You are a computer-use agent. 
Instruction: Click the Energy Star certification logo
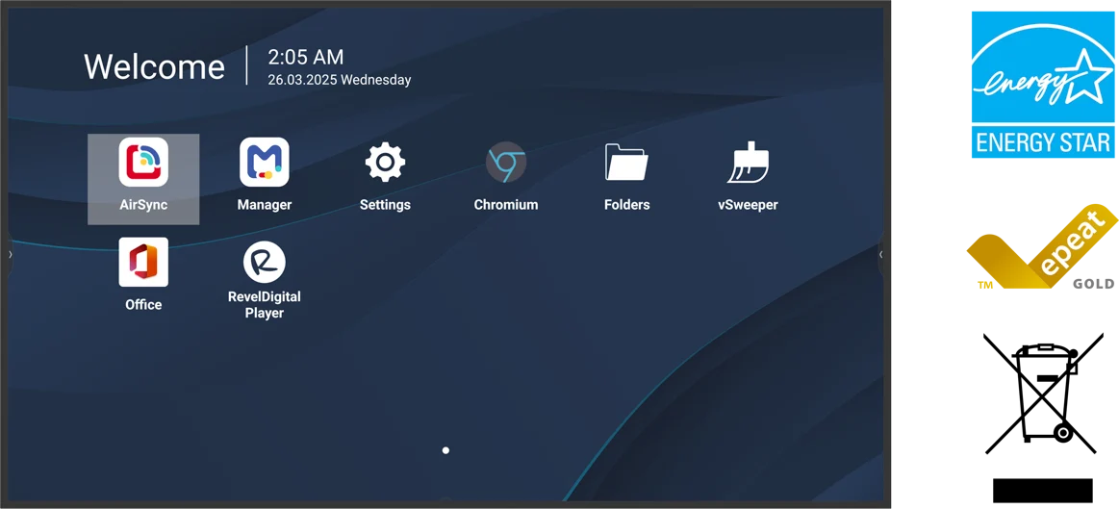click(x=1043, y=85)
